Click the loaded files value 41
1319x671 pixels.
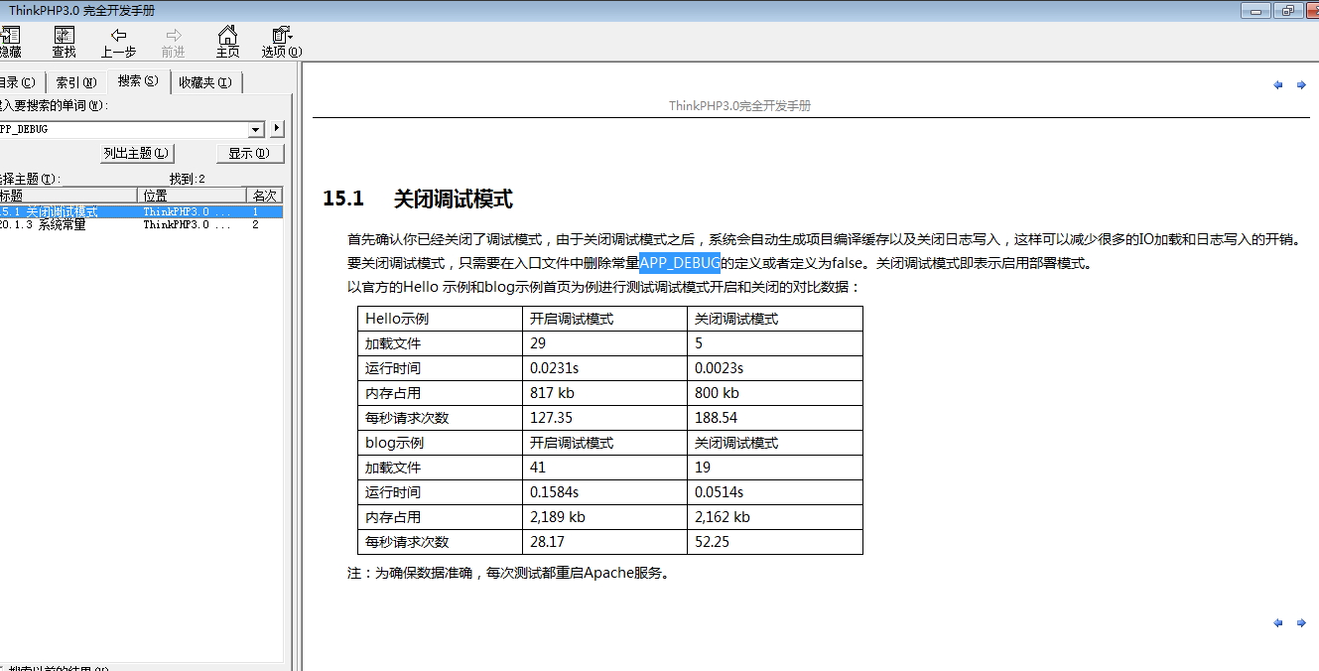[x=604, y=468]
